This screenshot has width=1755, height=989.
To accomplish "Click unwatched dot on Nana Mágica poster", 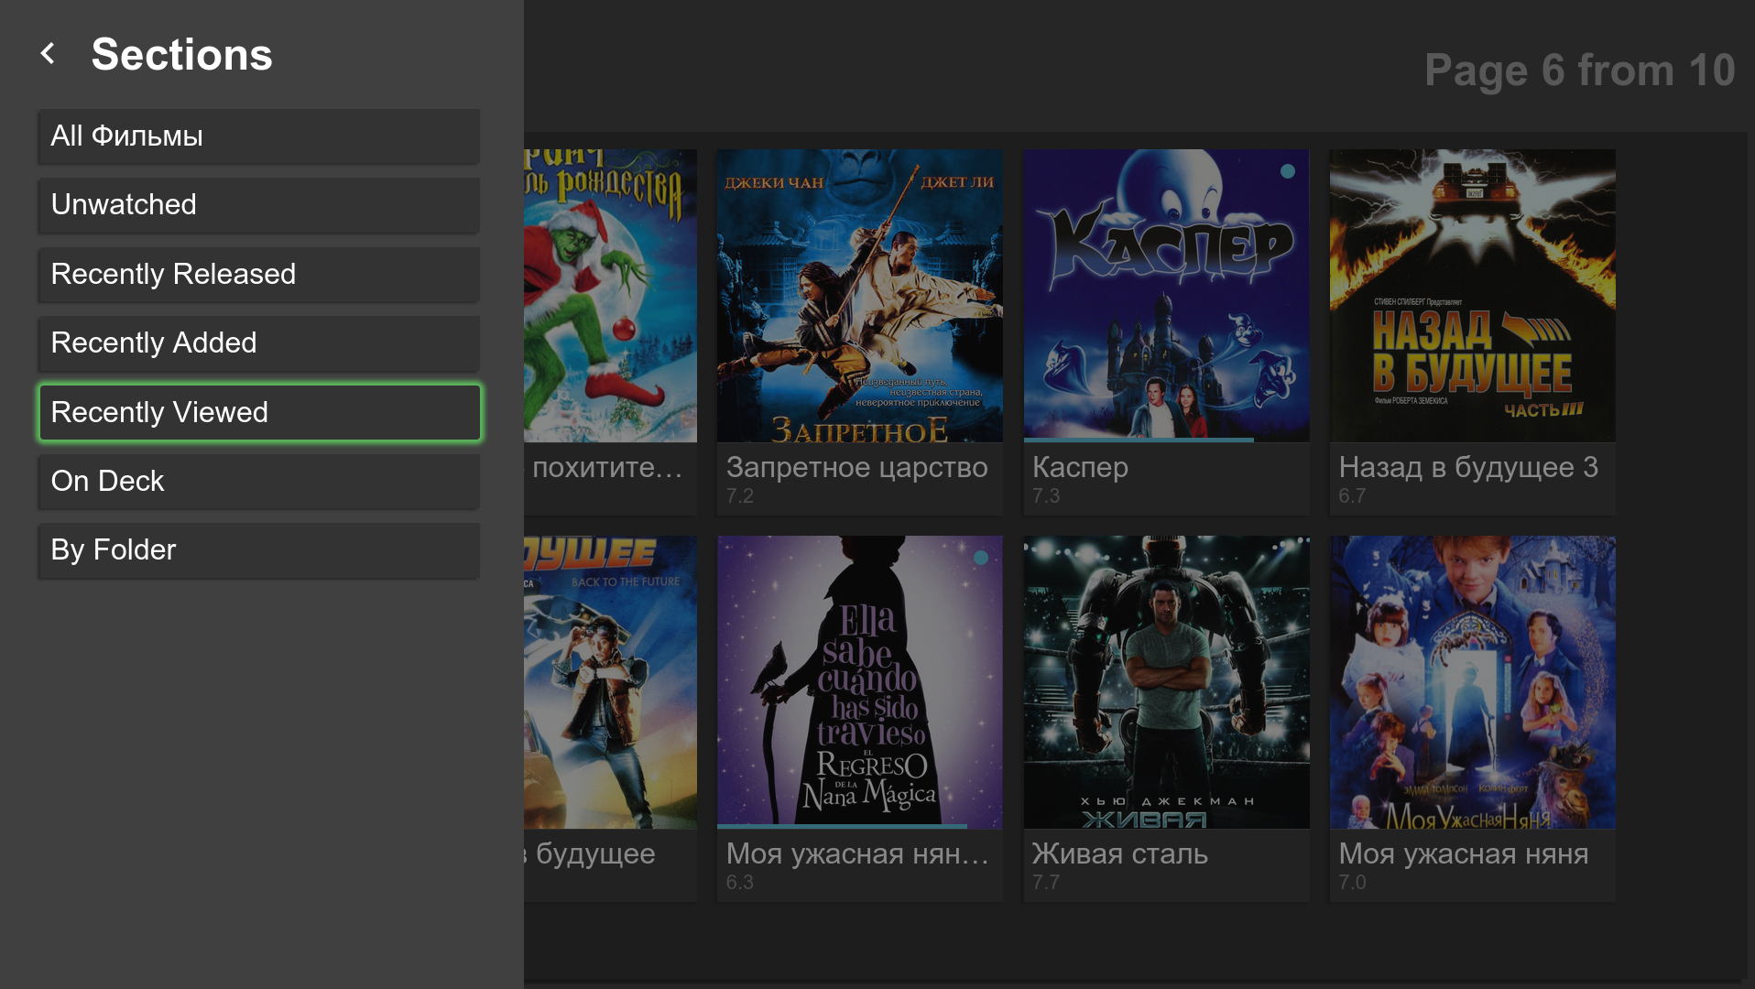I will [981, 558].
